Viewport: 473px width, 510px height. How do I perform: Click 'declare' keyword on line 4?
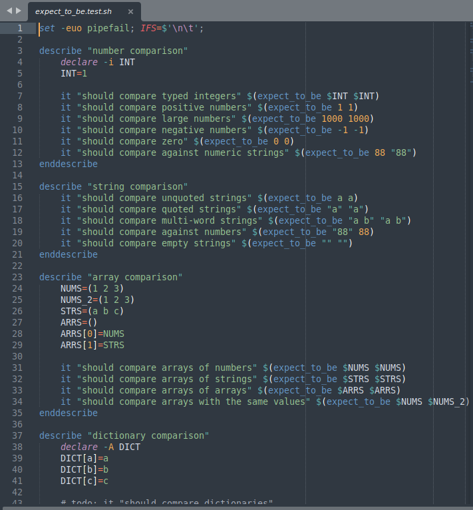79,62
